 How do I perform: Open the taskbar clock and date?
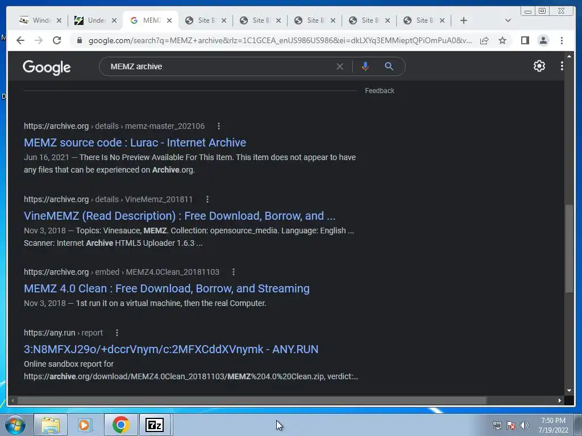(553, 425)
